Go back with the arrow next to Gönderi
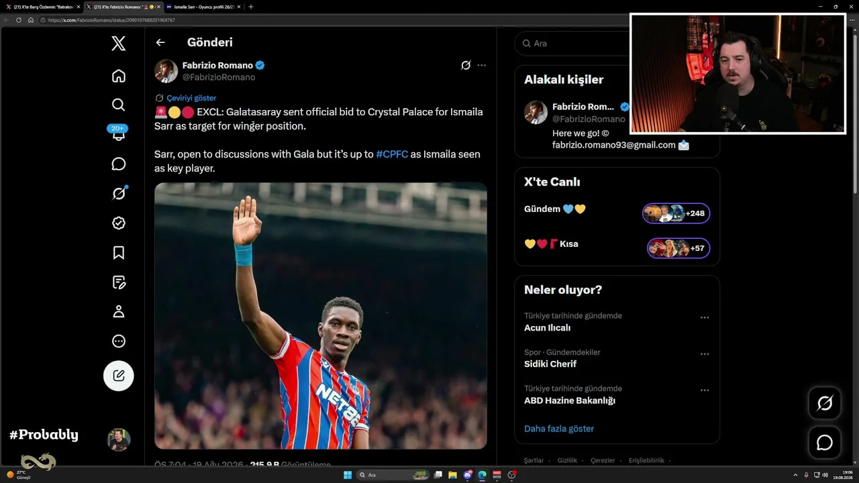 click(x=160, y=42)
